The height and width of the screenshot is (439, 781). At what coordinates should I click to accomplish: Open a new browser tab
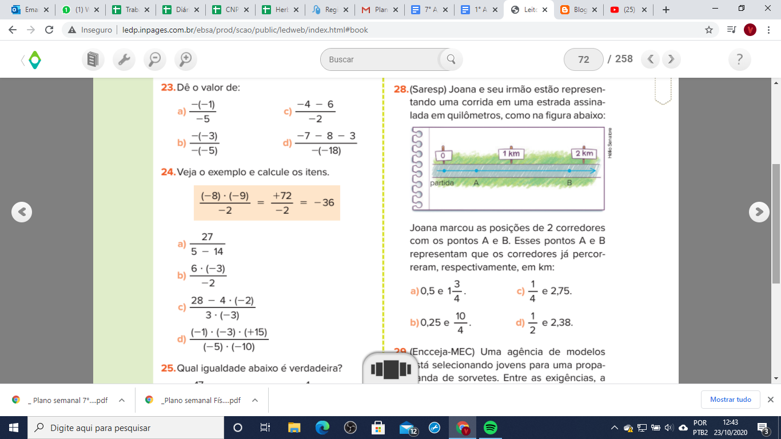[666, 10]
